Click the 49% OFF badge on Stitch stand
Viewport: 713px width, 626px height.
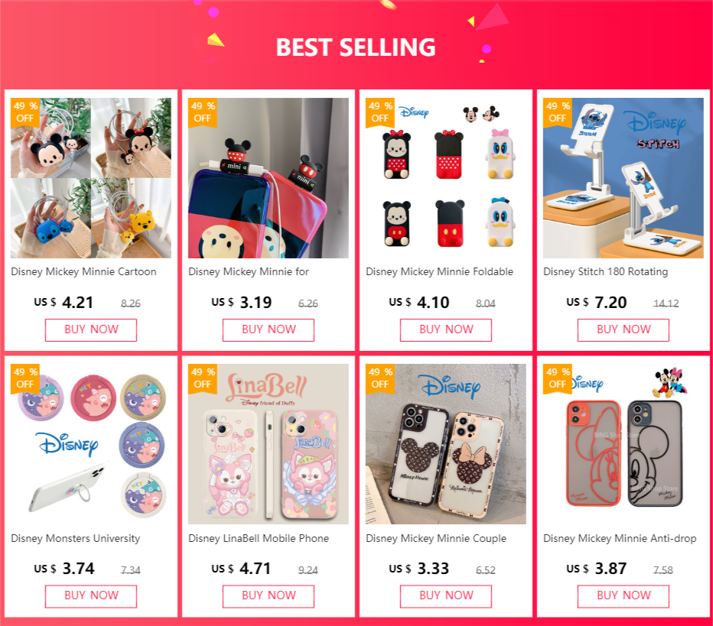click(558, 112)
